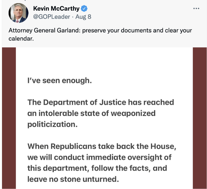Open the attached statement image
Image resolution: width=207 pixels, height=189 pixels.
click(104, 118)
